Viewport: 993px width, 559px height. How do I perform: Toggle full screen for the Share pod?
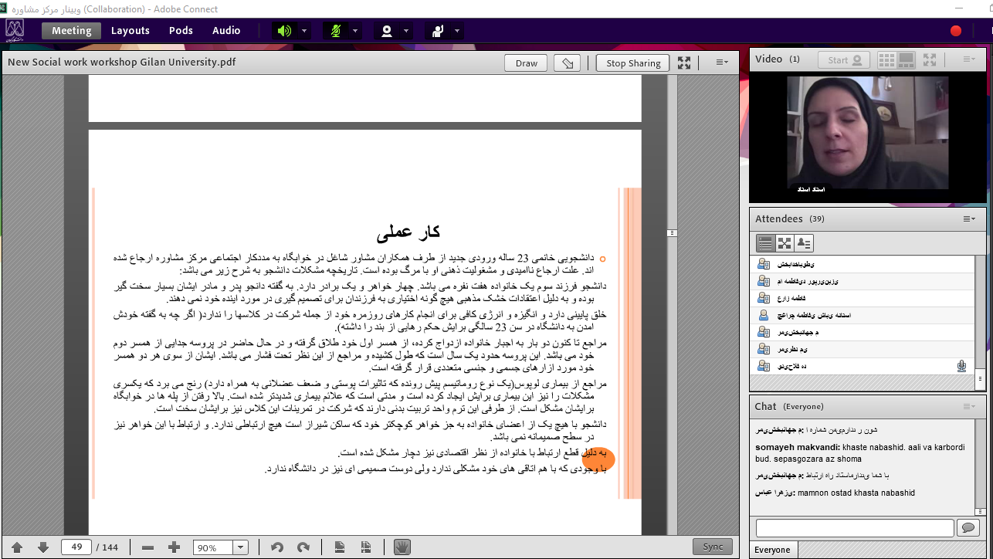click(x=684, y=63)
